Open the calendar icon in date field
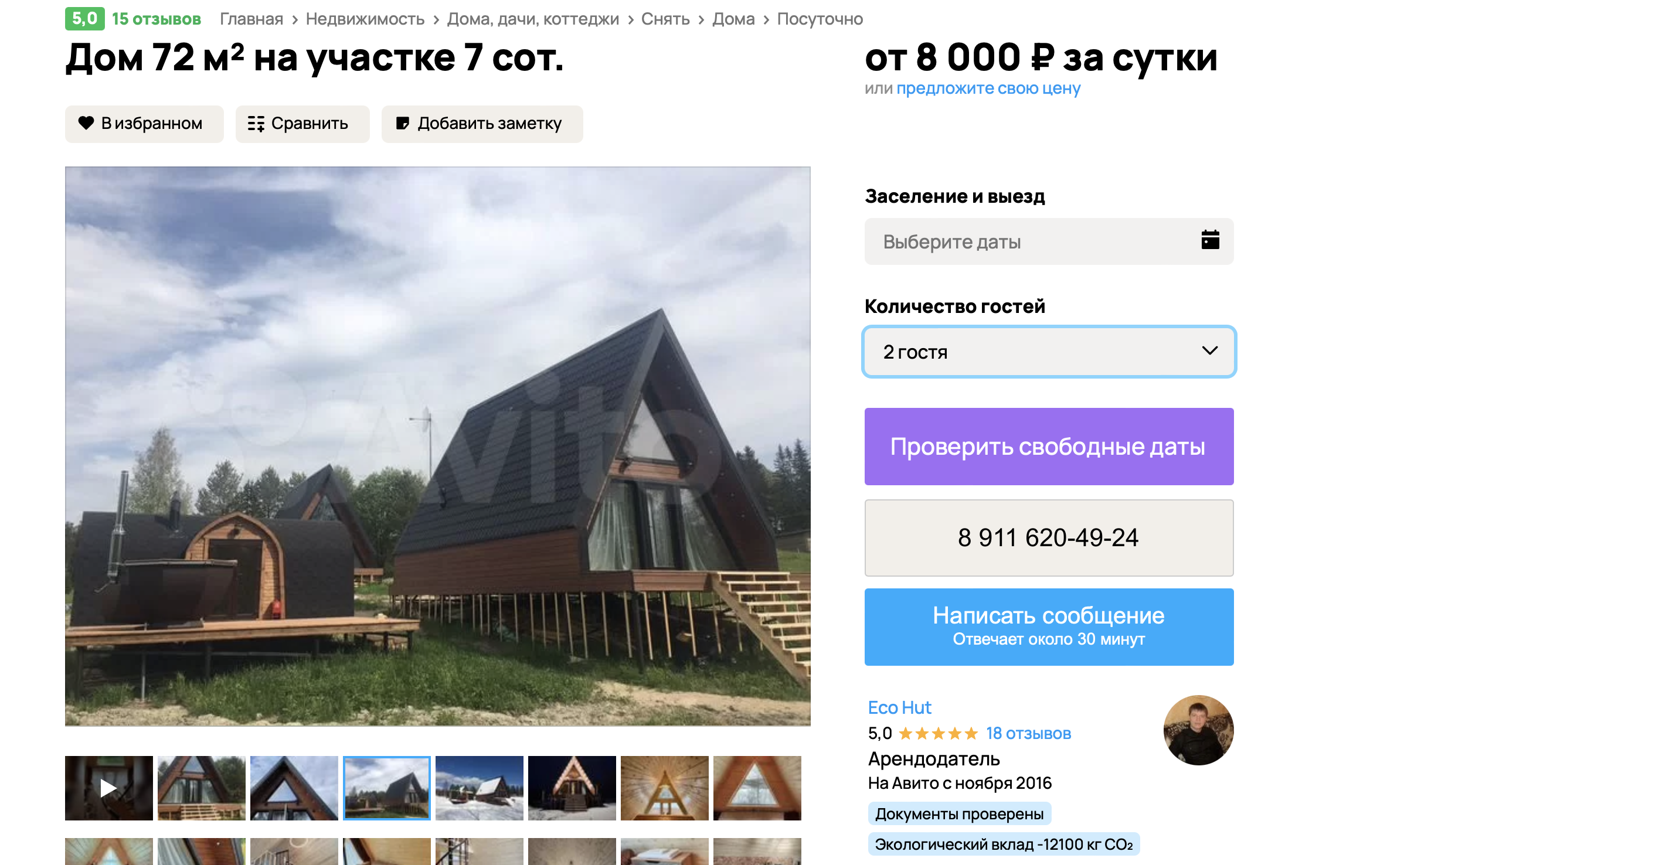 click(x=1209, y=240)
